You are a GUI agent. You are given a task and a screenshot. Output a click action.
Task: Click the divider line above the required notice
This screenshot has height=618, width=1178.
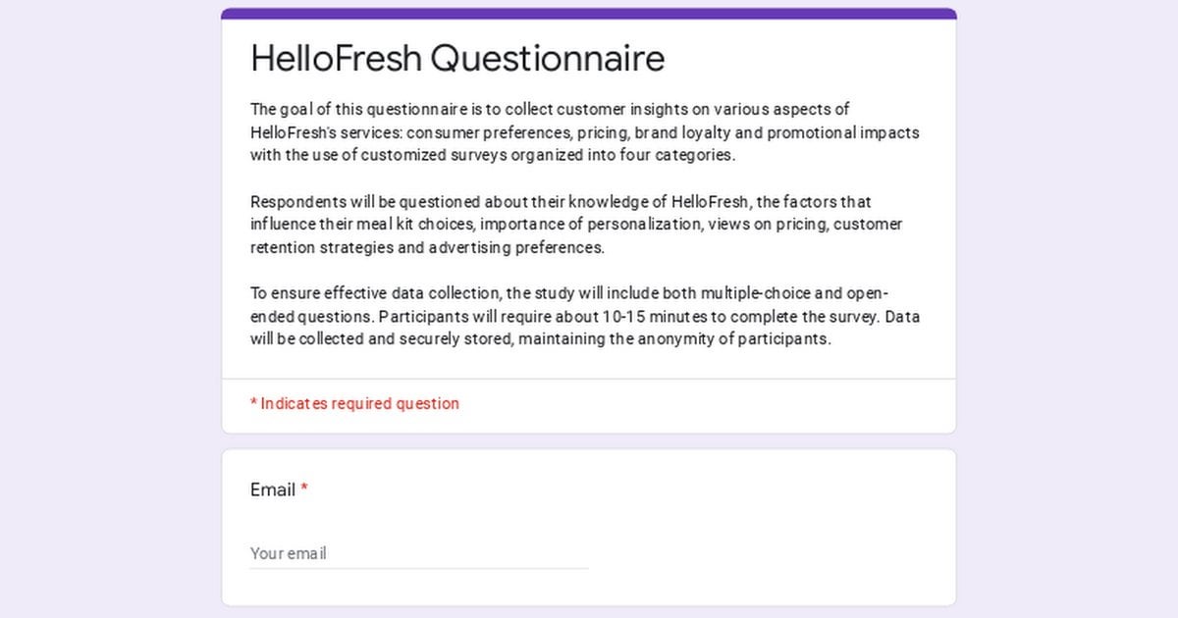click(x=589, y=379)
